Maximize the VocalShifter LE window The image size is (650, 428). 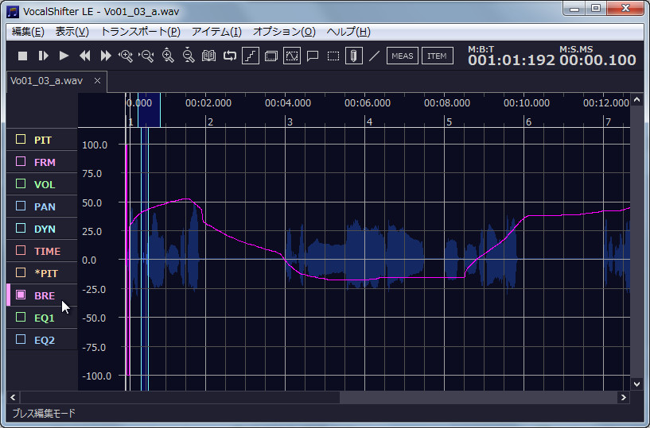pos(596,9)
